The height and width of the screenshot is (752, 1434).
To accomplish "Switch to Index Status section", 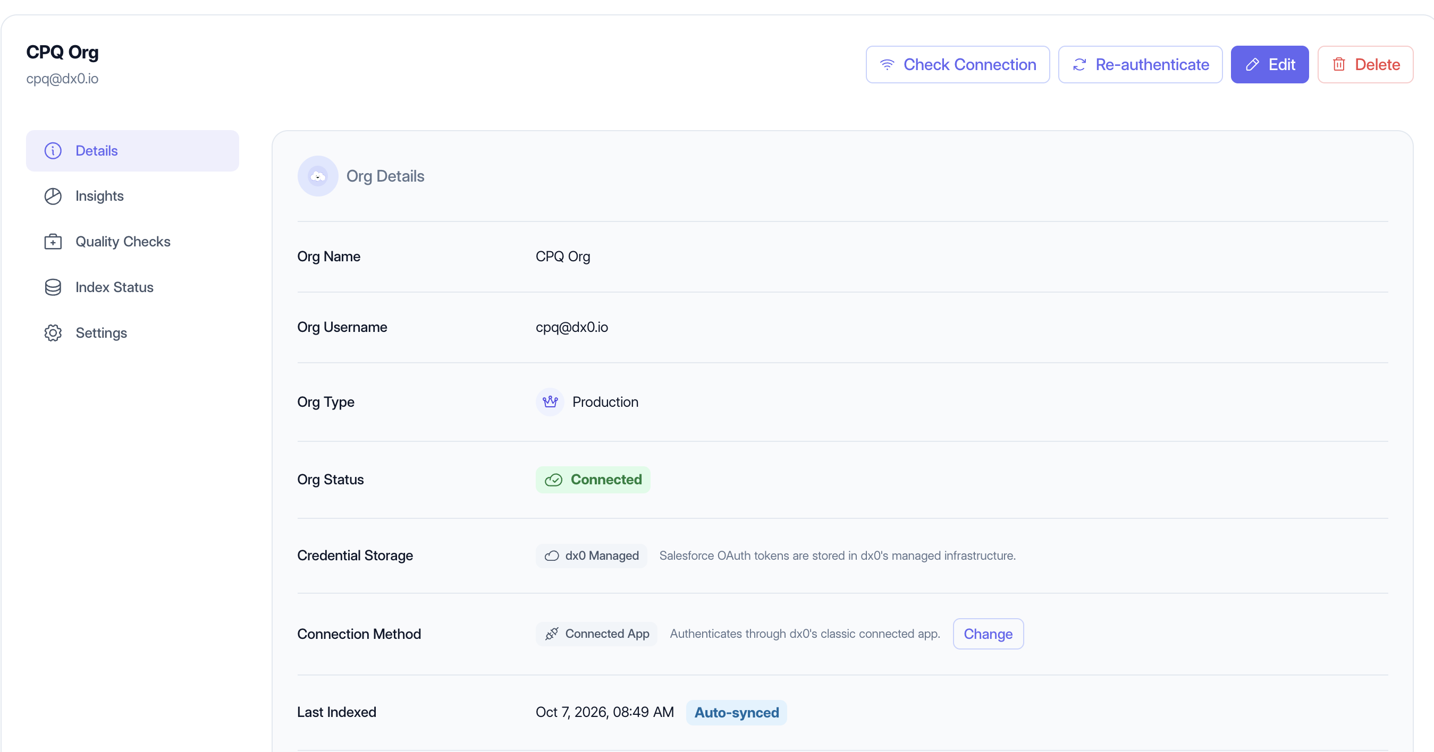I will [x=132, y=287].
